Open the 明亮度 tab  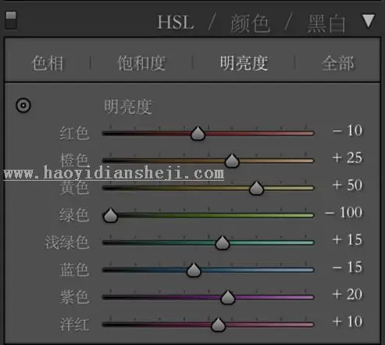pos(244,63)
